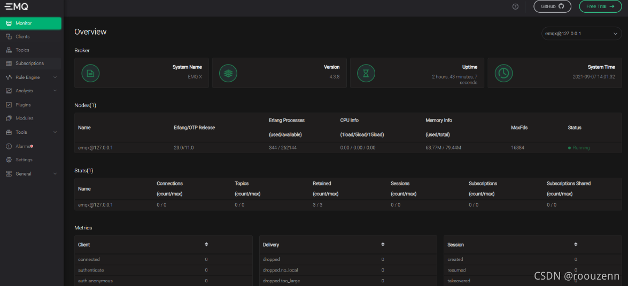Click the system time 2021-09-07 14:01:32
This screenshot has height=286, width=628.
[594, 76]
